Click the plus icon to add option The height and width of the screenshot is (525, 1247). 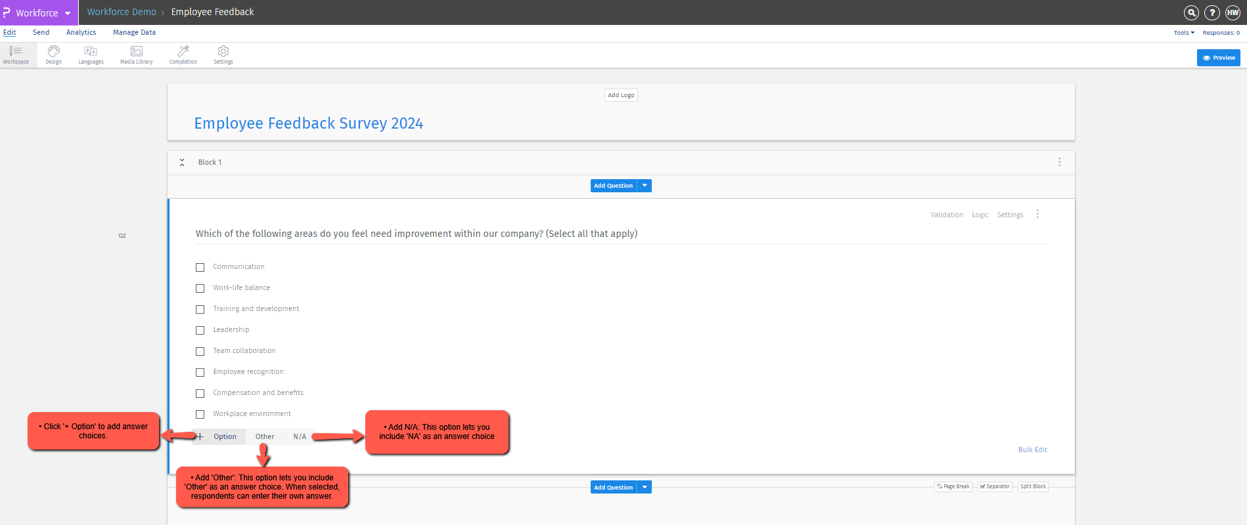pos(200,436)
